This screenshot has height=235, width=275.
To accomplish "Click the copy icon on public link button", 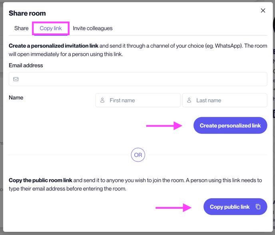I will (258, 207).
